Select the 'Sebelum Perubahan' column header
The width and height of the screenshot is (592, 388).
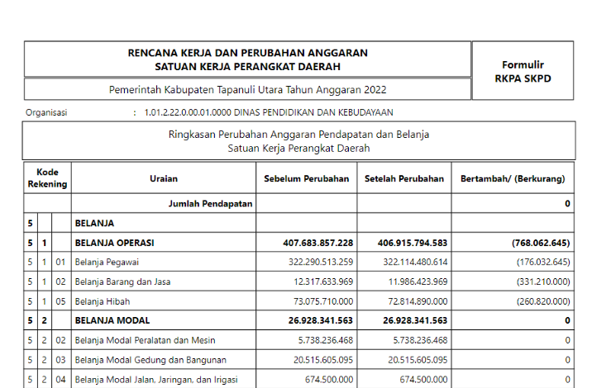306,178
